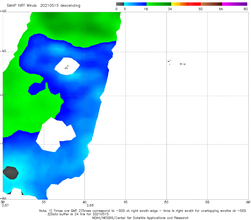Select the "-60" latitude axis label
Image resolution: width=251 pixels, height=220 pixels.
click(x=3, y=198)
